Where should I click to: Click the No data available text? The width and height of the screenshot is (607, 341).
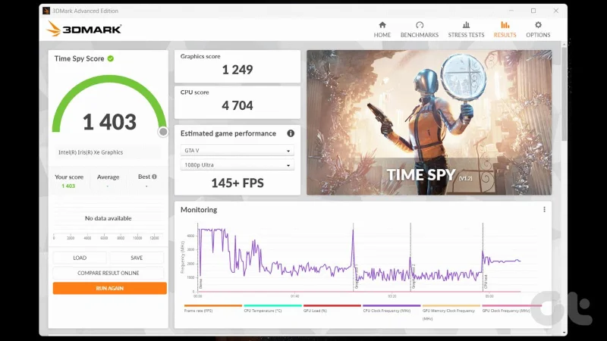click(108, 218)
